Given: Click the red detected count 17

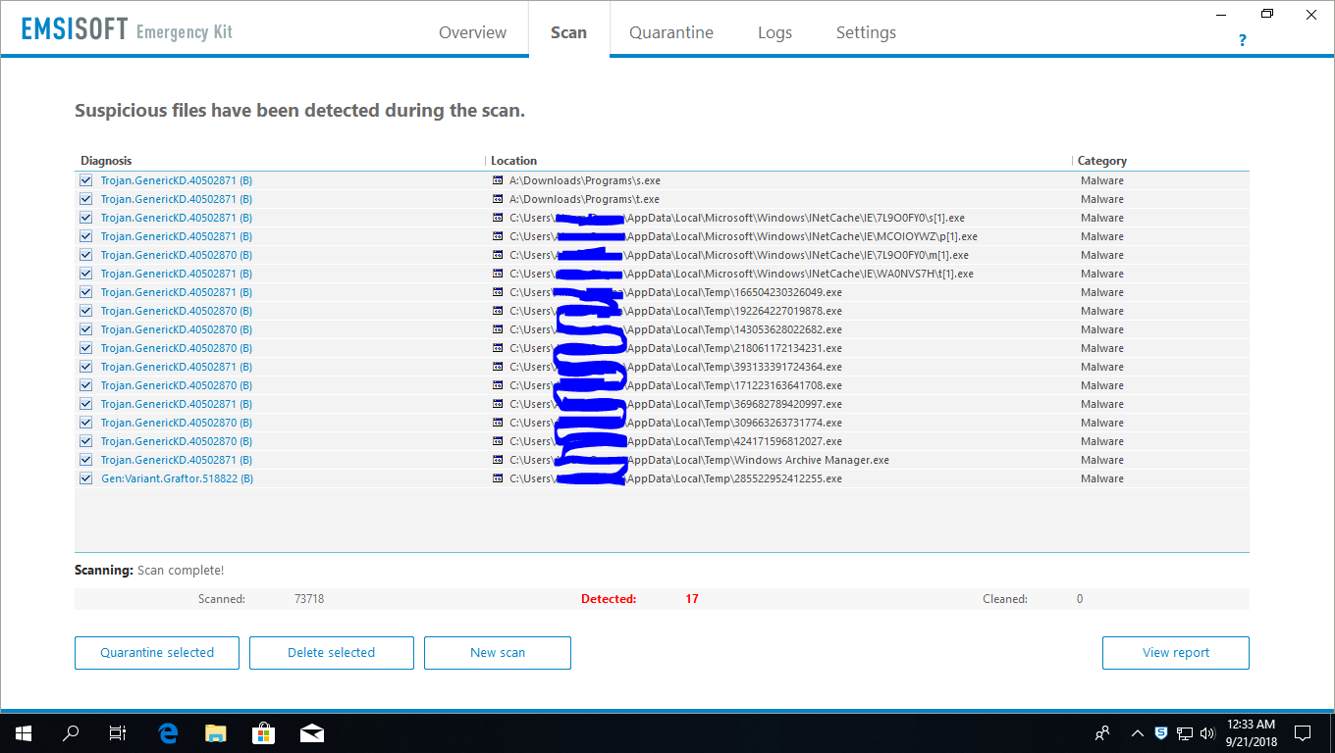Looking at the screenshot, I should 692,599.
